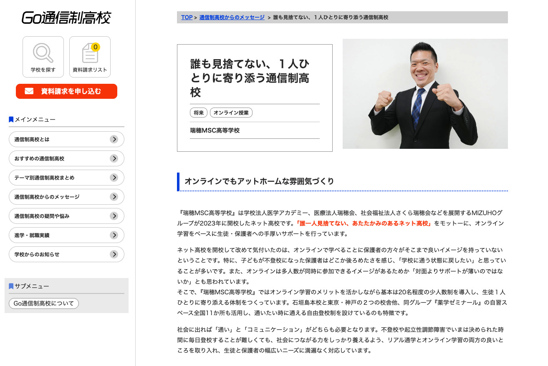Click sidebar chevron beside 通信制高校からのメッセージ

coord(114,197)
